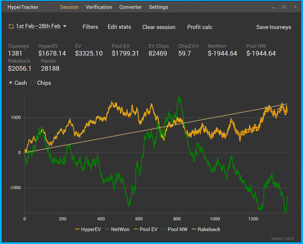Click the x-axis label 600

tap(139, 219)
